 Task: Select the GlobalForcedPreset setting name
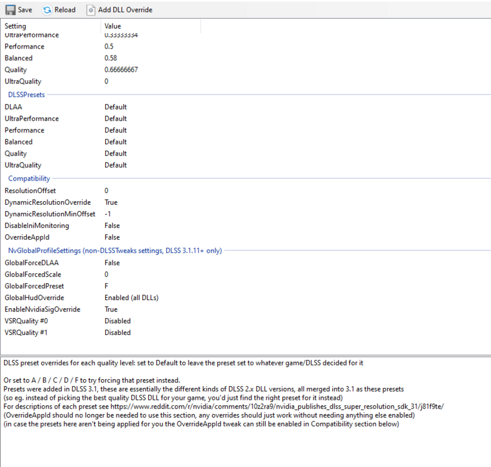pyautogui.click(x=34, y=286)
